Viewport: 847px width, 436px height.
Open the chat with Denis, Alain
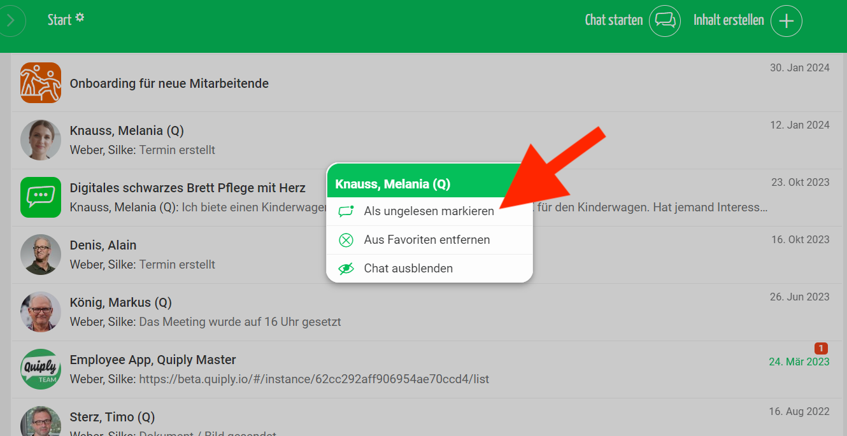[103, 246]
